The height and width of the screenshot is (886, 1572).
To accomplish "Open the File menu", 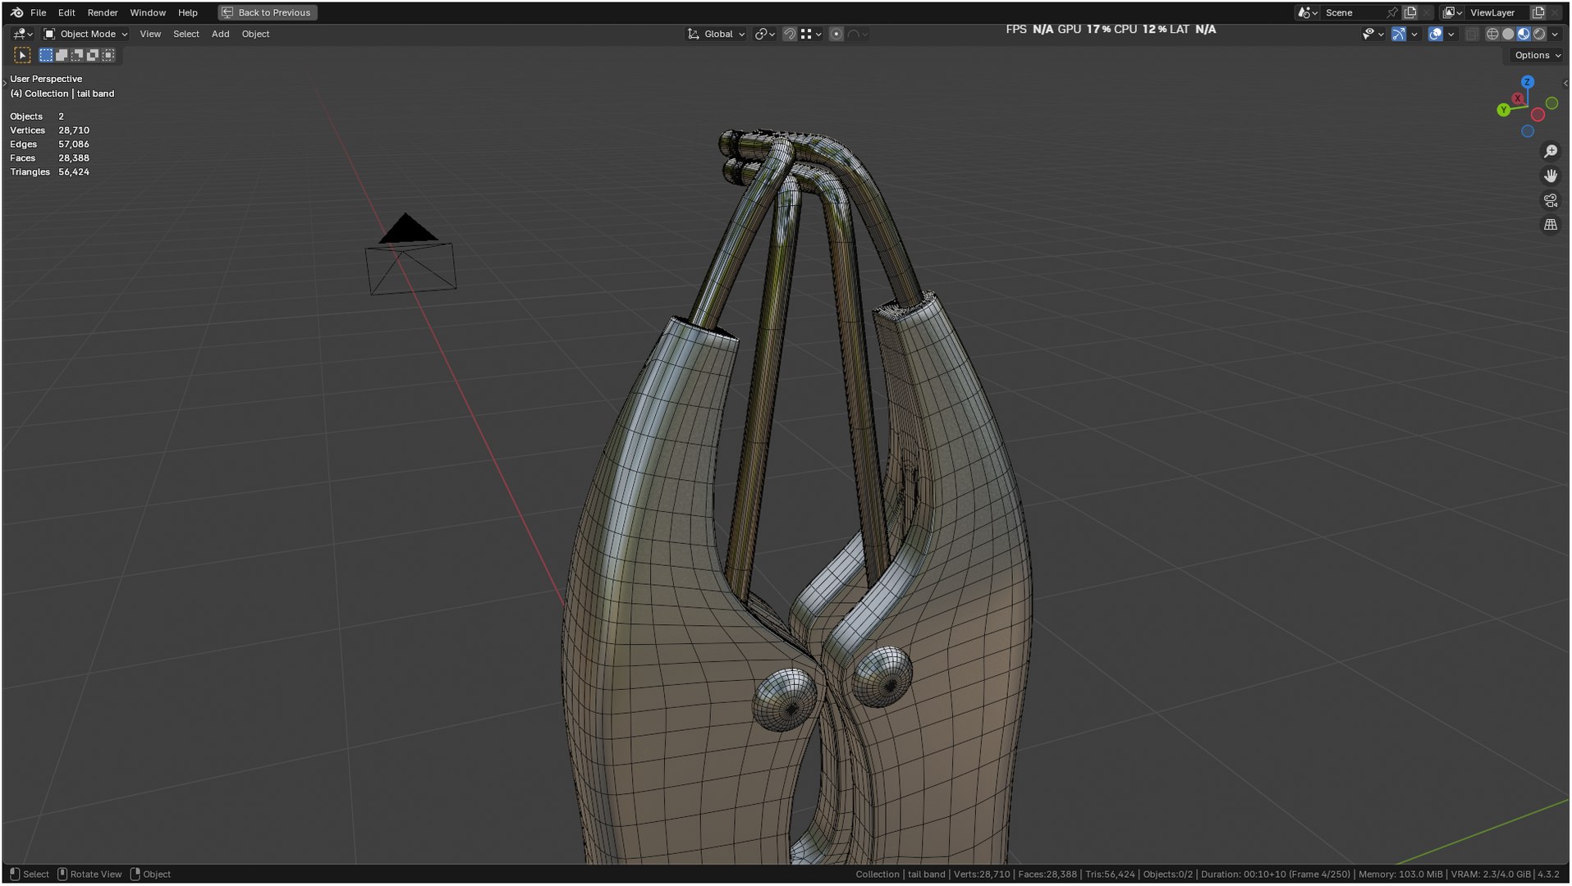I will click(39, 12).
